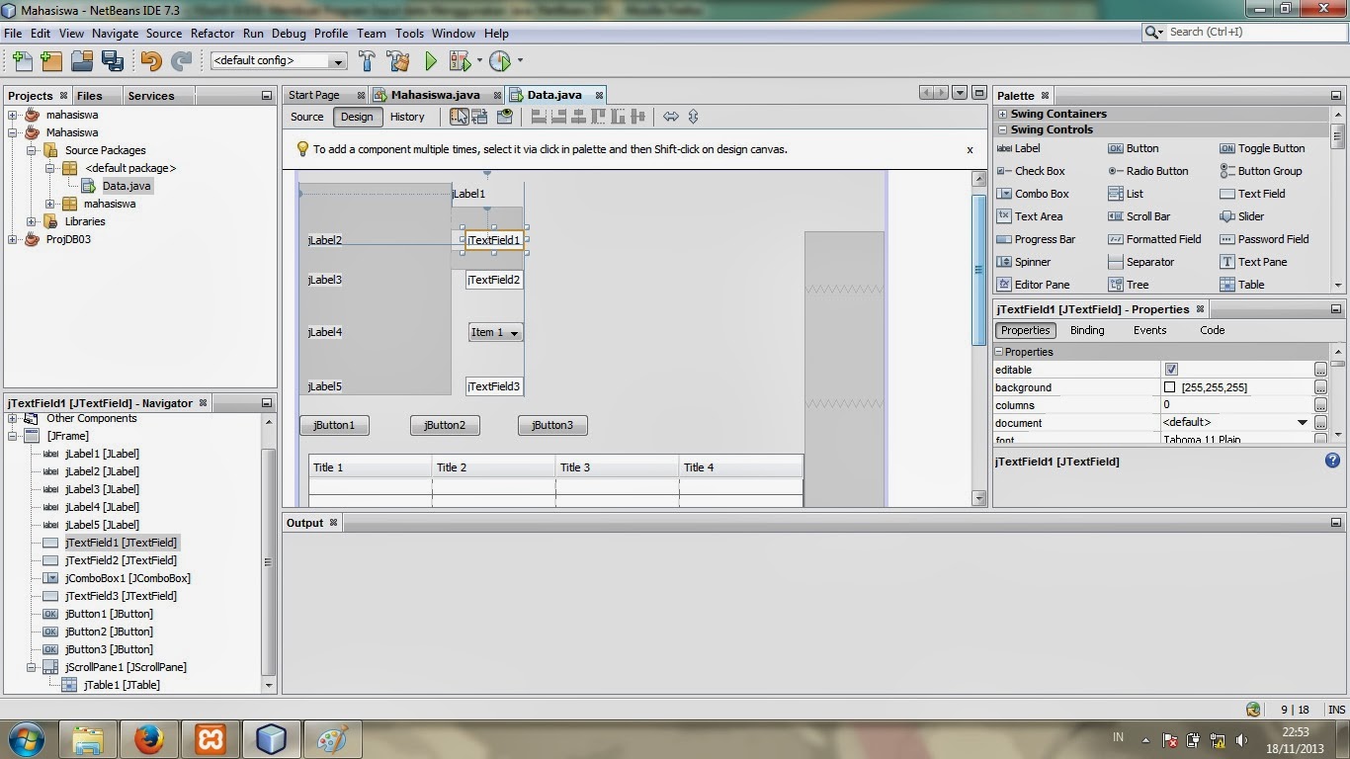Open the document property dropdown
The width and height of the screenshot is (1350, 759).
[1303, 422]
